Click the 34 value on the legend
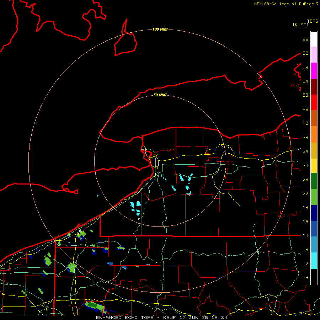The height and width of the screenshot is (320, 320). pos(305,151)
